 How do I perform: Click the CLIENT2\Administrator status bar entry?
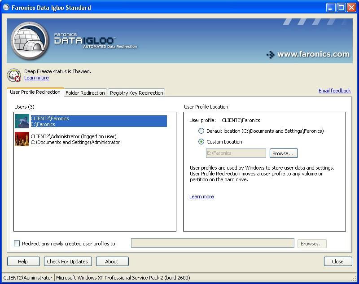click(x=28, y=278)
